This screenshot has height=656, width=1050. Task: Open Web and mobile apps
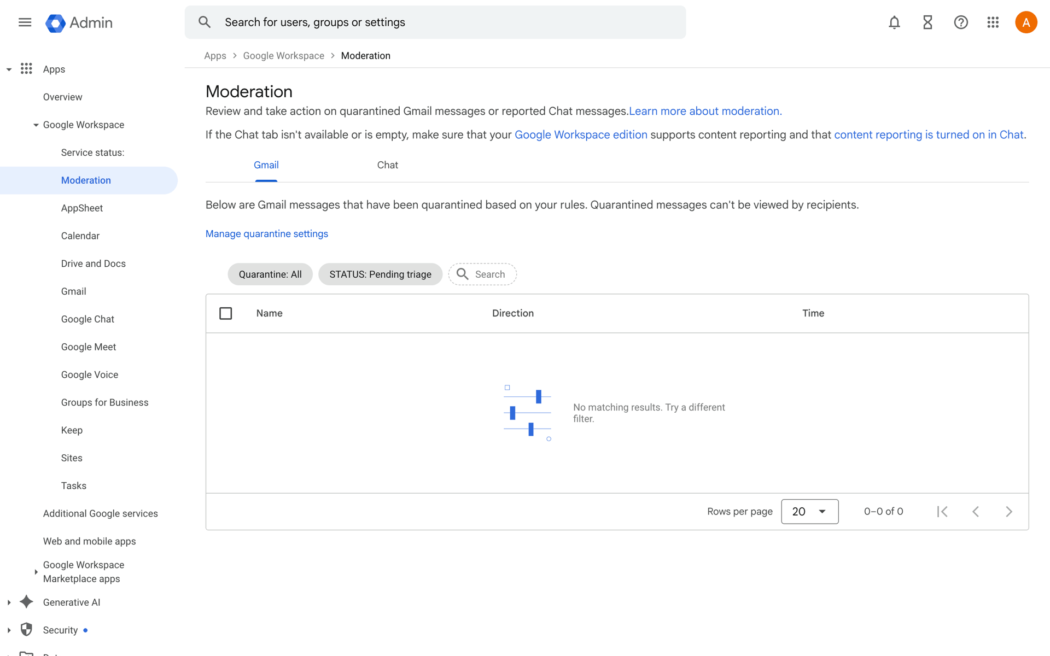tap(89, 541)
